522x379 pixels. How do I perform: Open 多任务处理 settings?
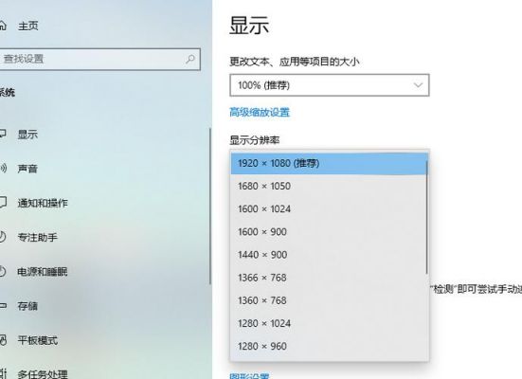(x=43, y=373)
